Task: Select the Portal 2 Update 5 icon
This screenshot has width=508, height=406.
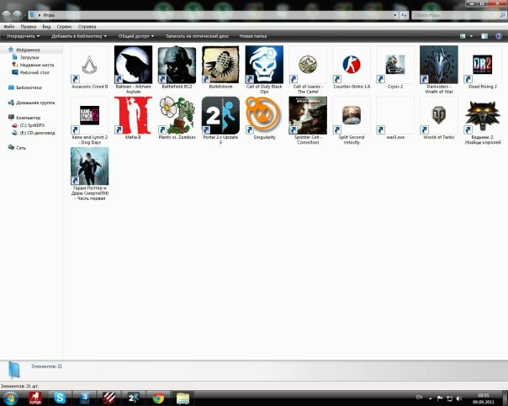Action: pyautogui.click(x=220, y=115)
